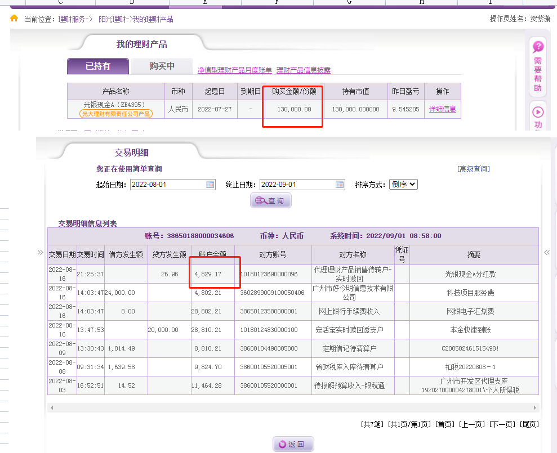Click the 借方发生额 column header

pos(126,254)
